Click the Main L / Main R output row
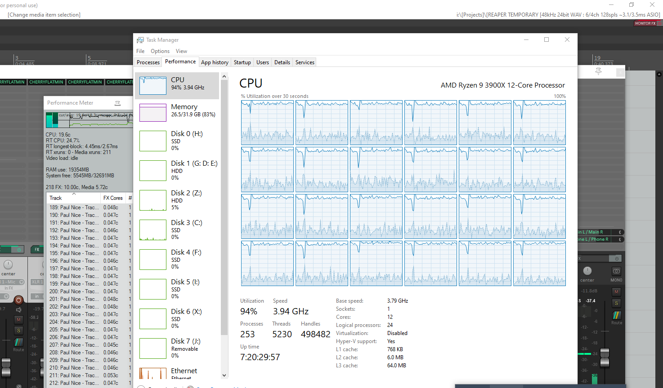663x388 pixels. (600, 232)
